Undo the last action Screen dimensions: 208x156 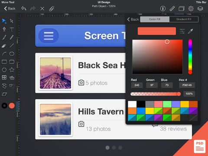tap(24, 9)
